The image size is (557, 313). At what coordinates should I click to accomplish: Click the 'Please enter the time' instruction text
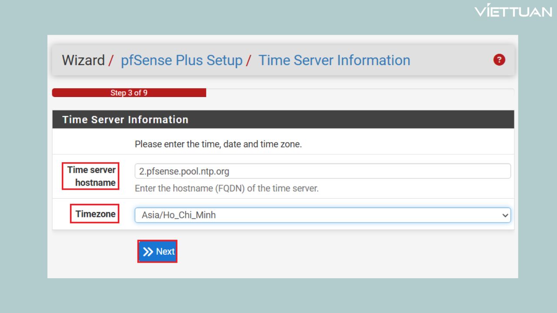[218, 144]
